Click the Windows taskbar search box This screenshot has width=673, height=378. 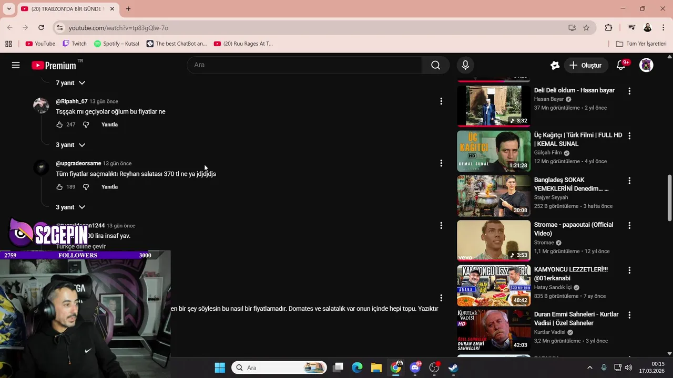click(279, 367)
